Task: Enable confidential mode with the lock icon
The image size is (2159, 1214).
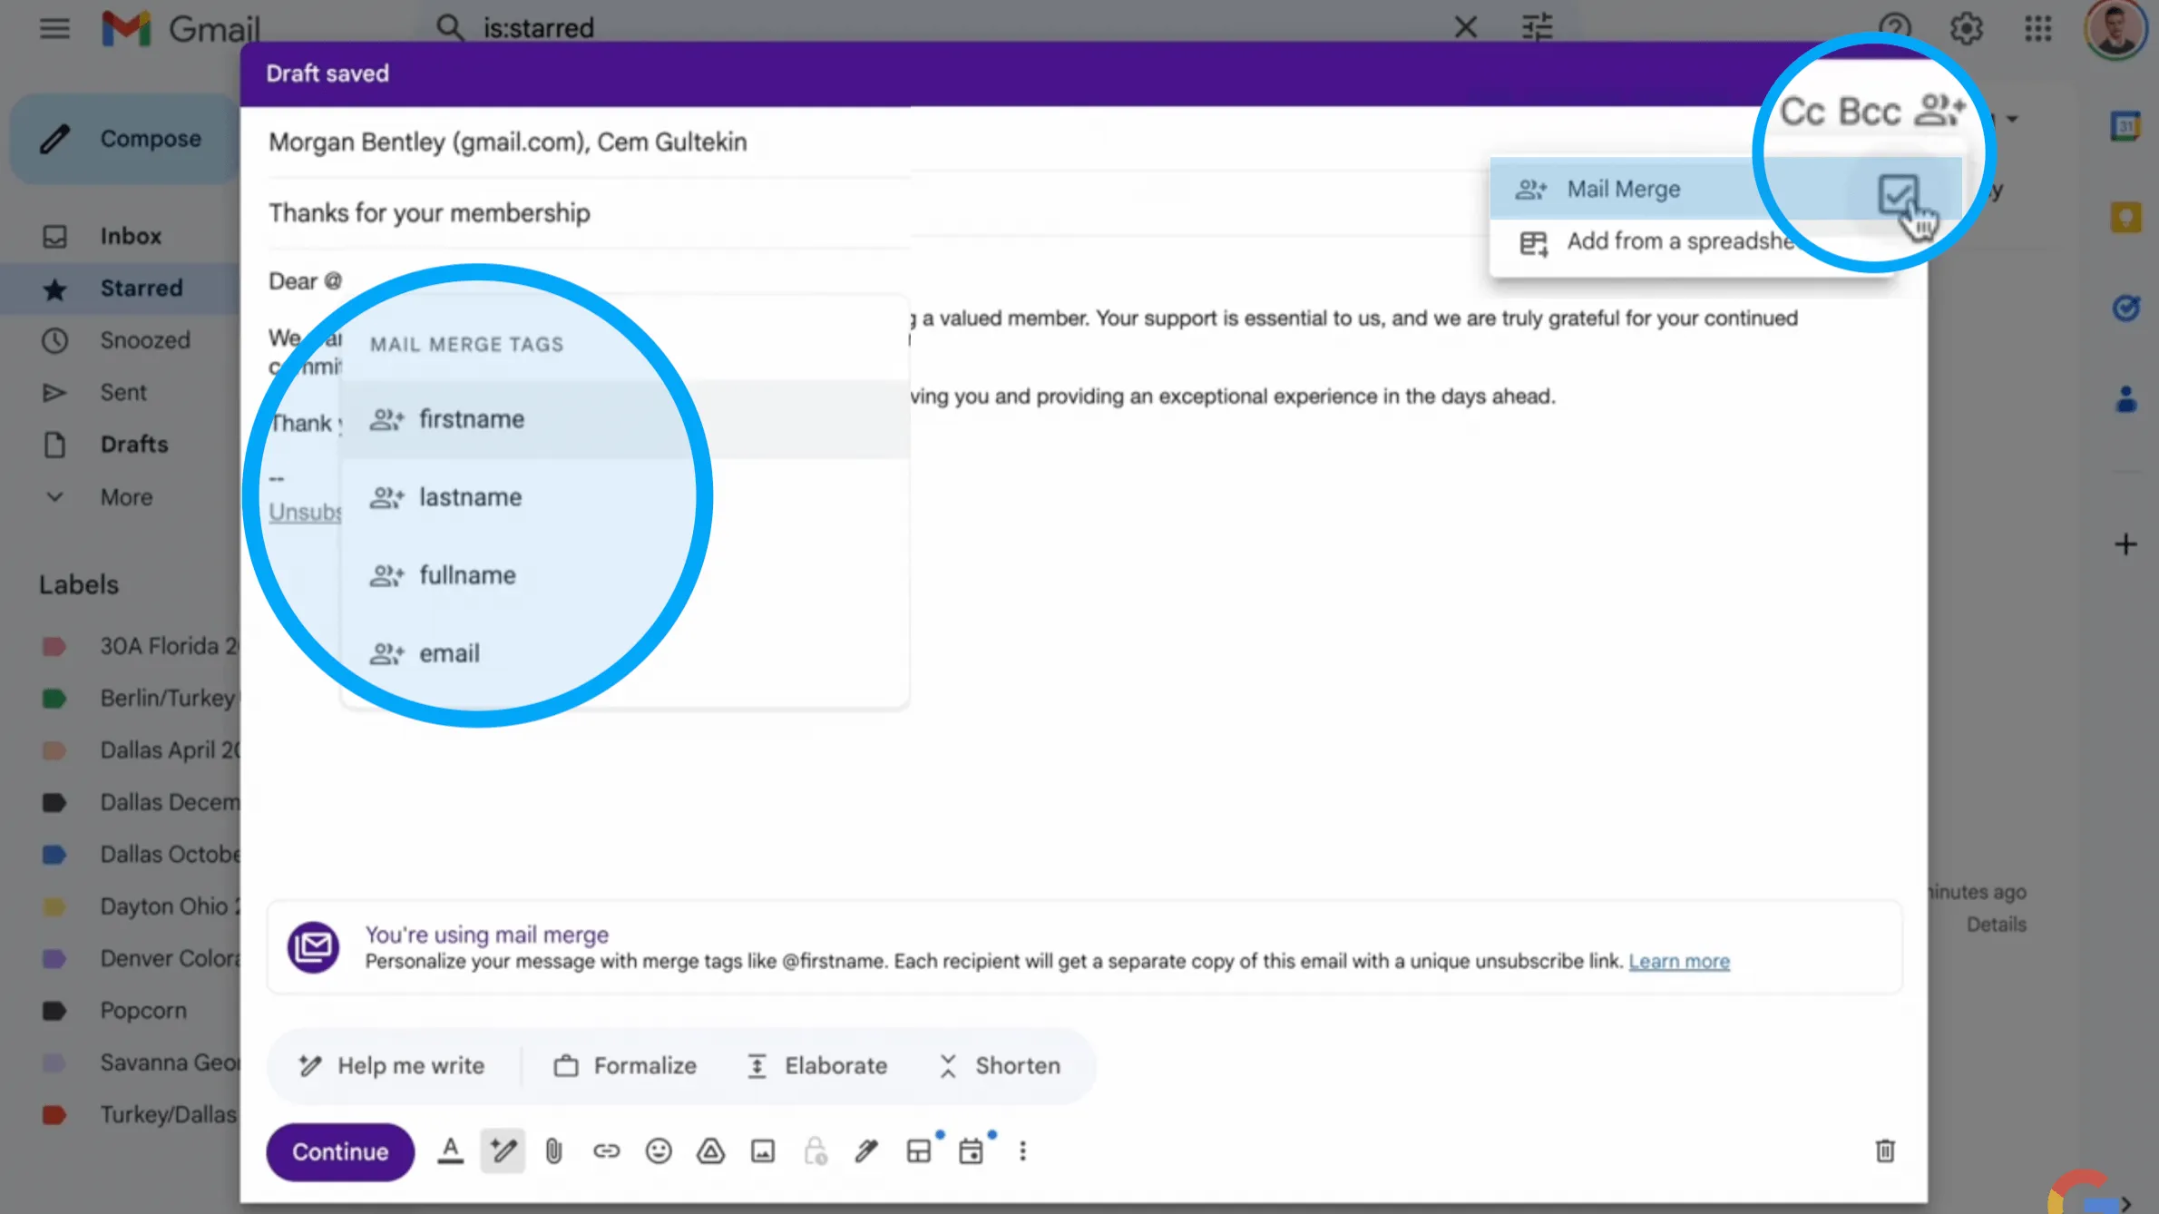Action: pos(815,1150)
